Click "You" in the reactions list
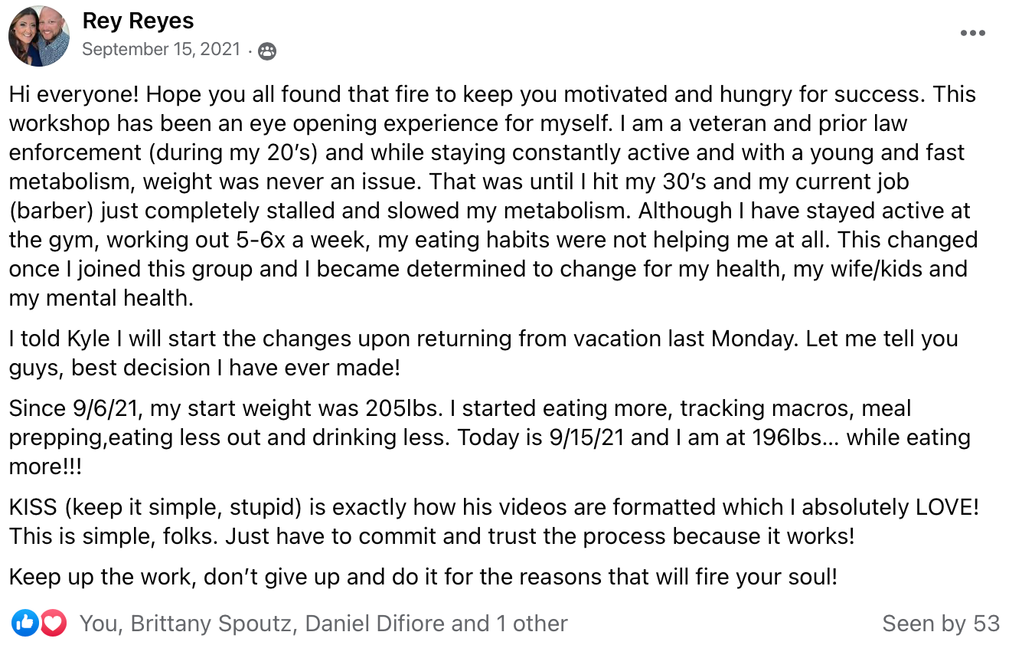The height and width of the screenshot is (645, 1009). [100, 624]
